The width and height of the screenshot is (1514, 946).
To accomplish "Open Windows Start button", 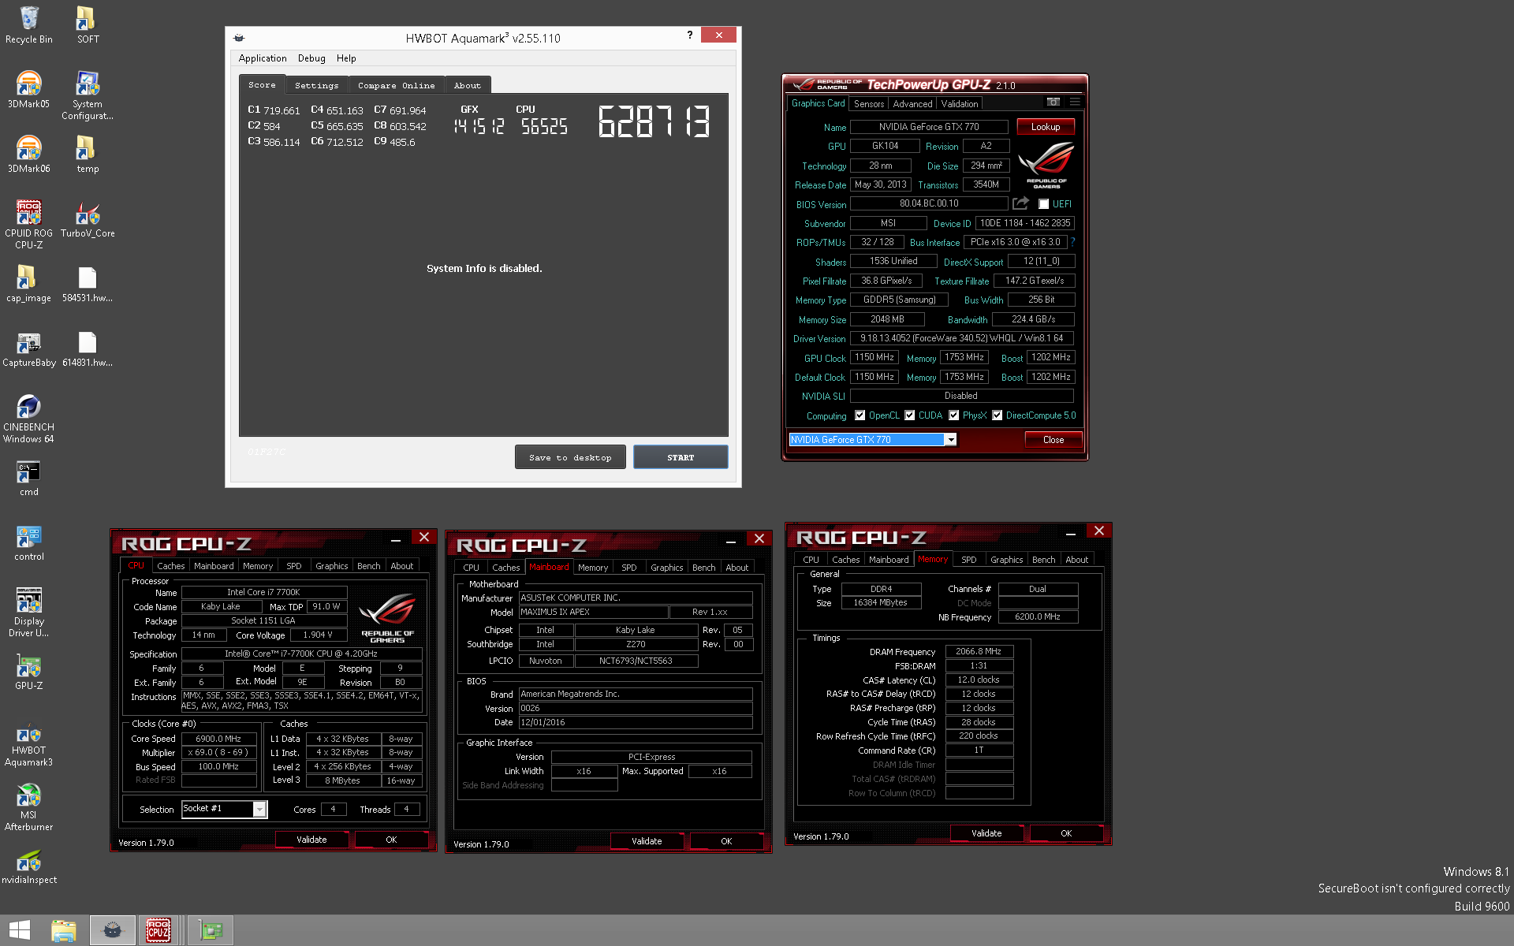I will coord(19,930).
